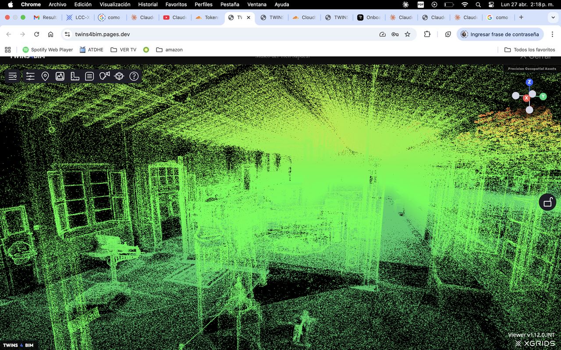Collapse the side panel list icon
561x350 pixels.
pyautogui.click(x=13, y=77)
